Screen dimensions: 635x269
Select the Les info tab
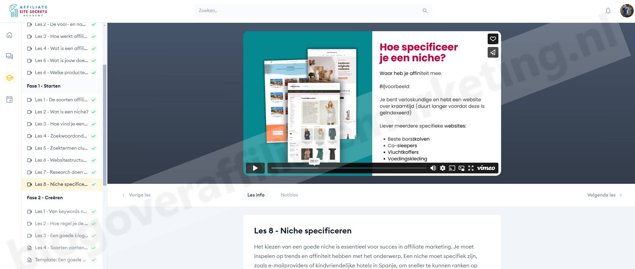[x=256, y=195]
